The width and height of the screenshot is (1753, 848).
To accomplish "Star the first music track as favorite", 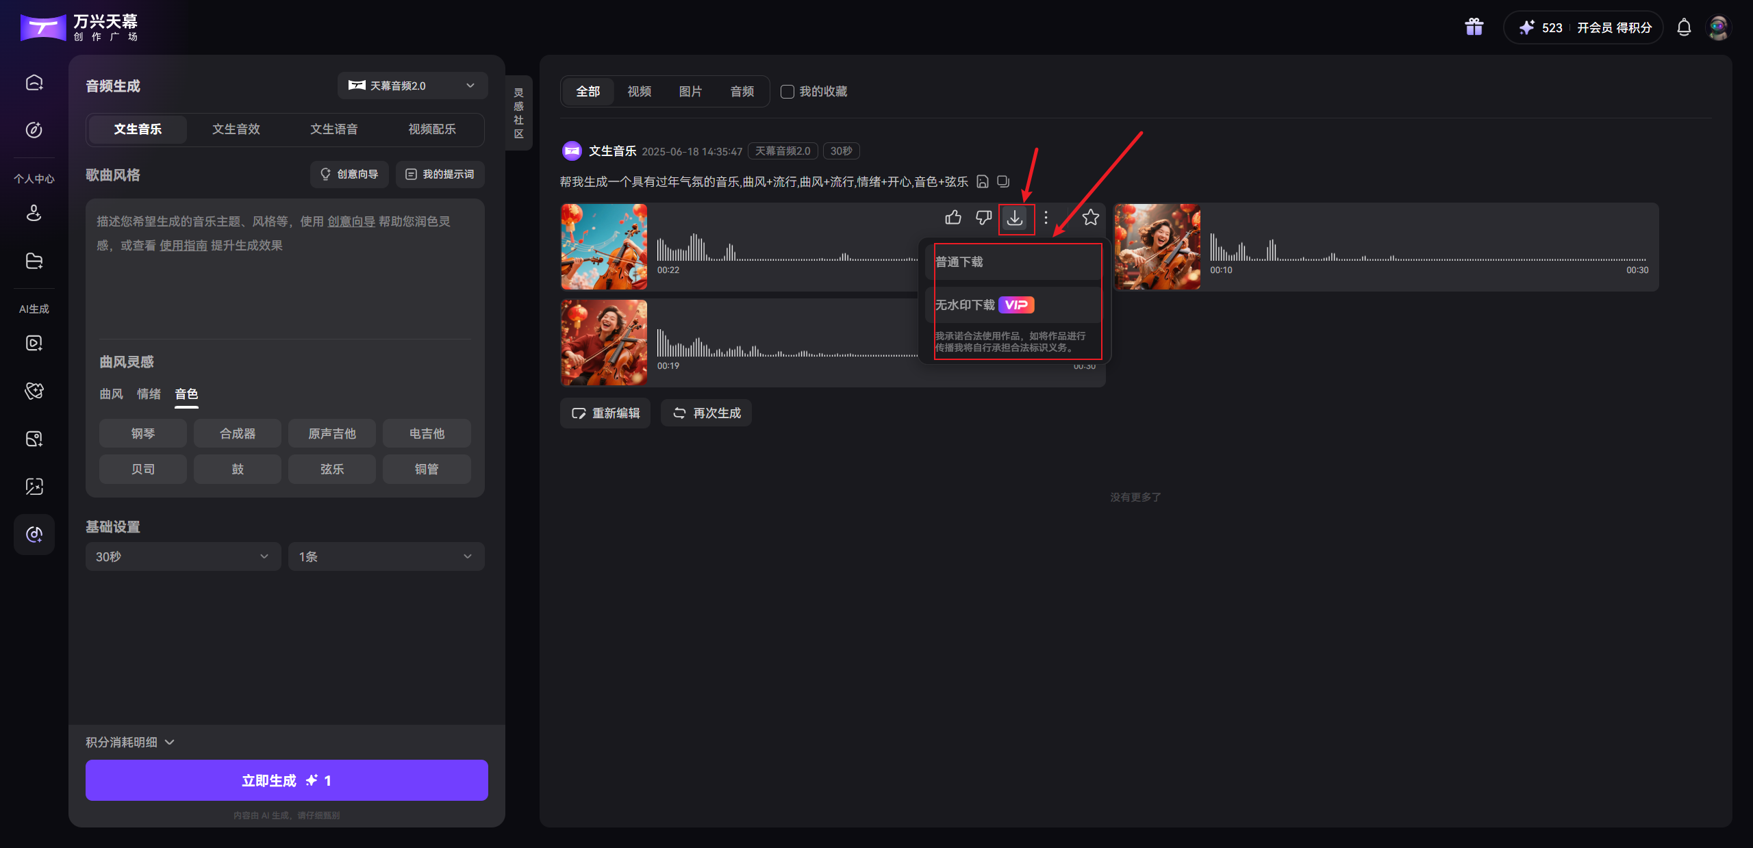I will [x=1090, y=218].
